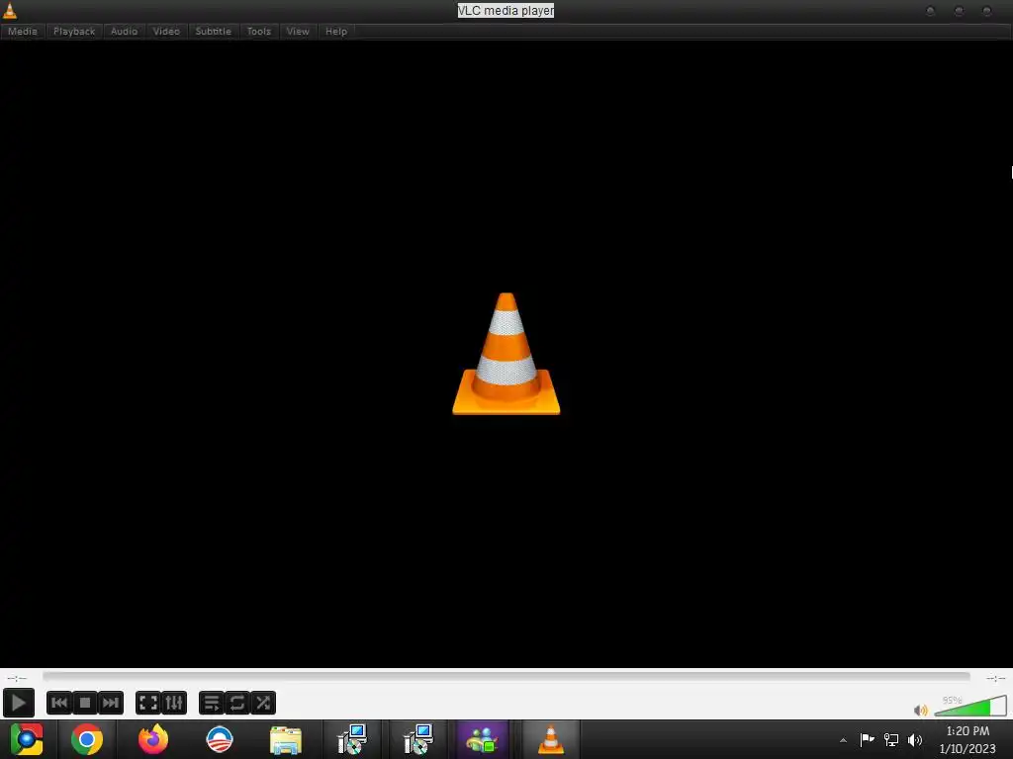Click the VLC cone icon in title bar
This screenshot has width=1013, height=759.
[10, 10]
